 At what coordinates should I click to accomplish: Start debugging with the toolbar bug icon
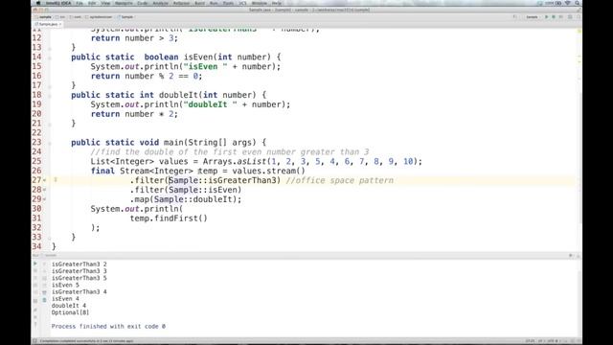pyautogui.click(x=554, y=17)
